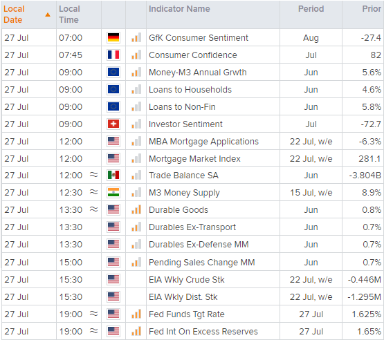The width and height of the screenshot is (384, 340).
Task: Click the orange sort arrow in Local Date
Action: 48,15
